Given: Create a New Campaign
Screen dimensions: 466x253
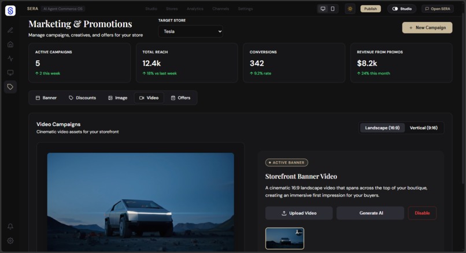Looking at the screenshot, I should (x=427, y=28).
